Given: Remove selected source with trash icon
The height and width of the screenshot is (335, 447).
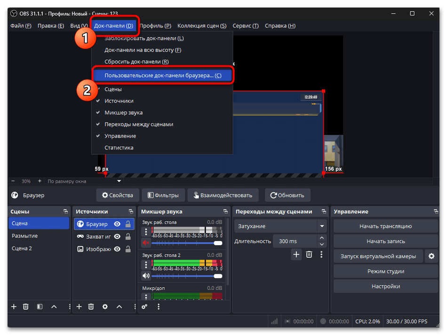Looking at the screenshot, I should coord(91,307).
